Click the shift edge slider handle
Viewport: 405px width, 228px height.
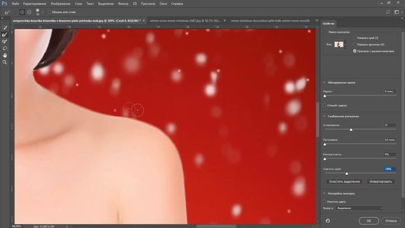coord(347,174)
